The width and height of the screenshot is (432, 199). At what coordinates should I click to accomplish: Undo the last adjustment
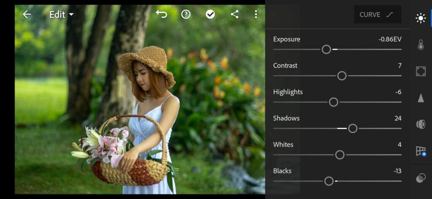162,14
